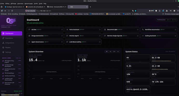Switch to the Sondage browser tab
Image resolution: width=179 pixels, height=96 pixels.
(x=14, y=7)
